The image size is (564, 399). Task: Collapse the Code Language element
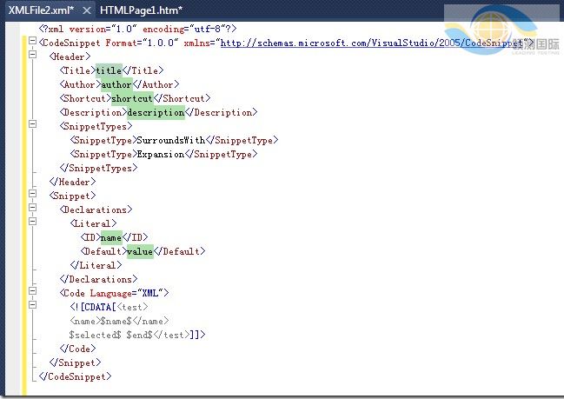pyautogui.click(x=32, y=290)
